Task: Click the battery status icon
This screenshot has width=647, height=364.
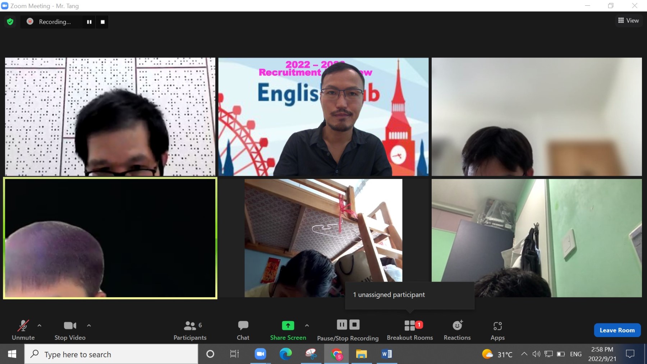Action: click(561, 354)
